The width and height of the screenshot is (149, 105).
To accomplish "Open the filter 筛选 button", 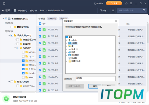I will coord(103,11).
